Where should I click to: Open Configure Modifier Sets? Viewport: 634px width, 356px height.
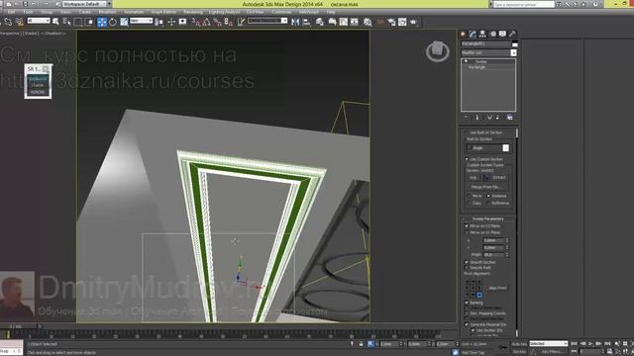click(x=510, y=118)
